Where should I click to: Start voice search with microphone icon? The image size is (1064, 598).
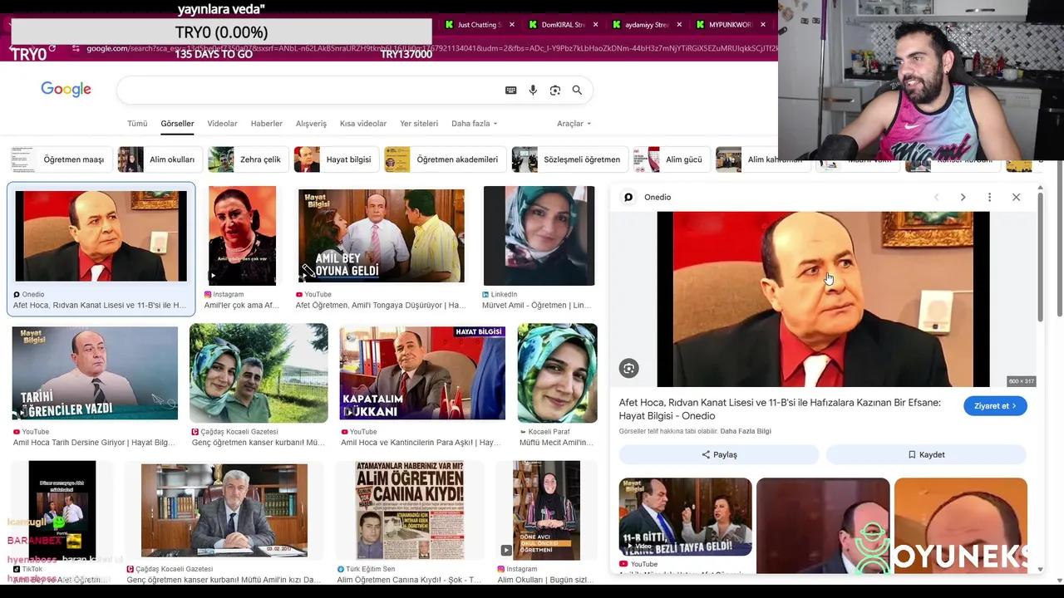pos(533,91)
